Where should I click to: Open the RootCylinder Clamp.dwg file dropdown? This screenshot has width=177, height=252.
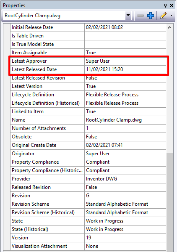[128, 16]
